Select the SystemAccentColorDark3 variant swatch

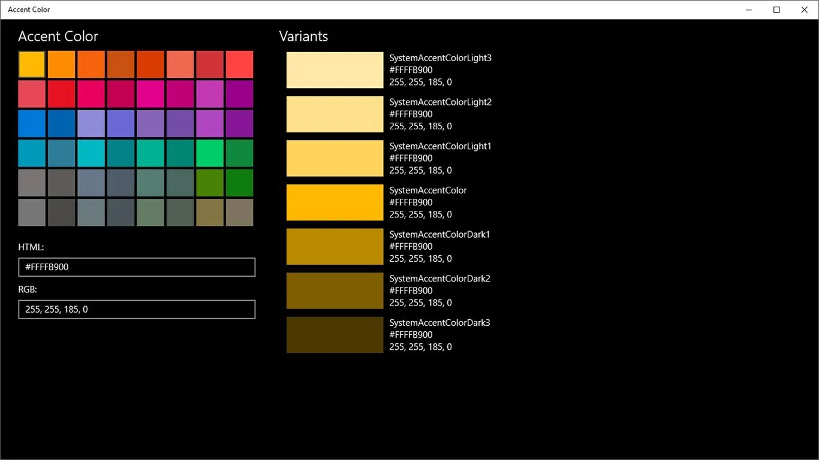coord(335,335)
